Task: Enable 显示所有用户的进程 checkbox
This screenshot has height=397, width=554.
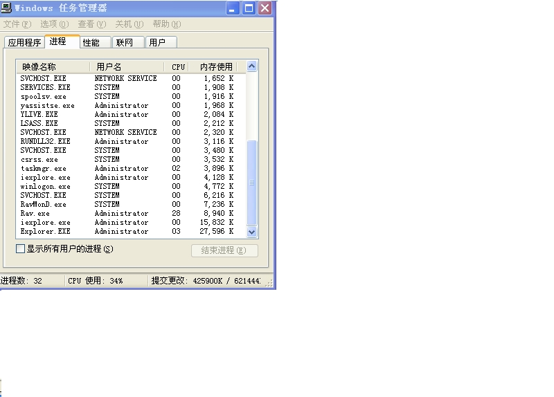Action: tap(21, 249)
